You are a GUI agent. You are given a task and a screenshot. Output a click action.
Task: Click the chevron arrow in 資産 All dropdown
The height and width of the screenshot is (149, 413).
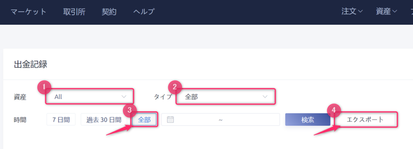124,97
